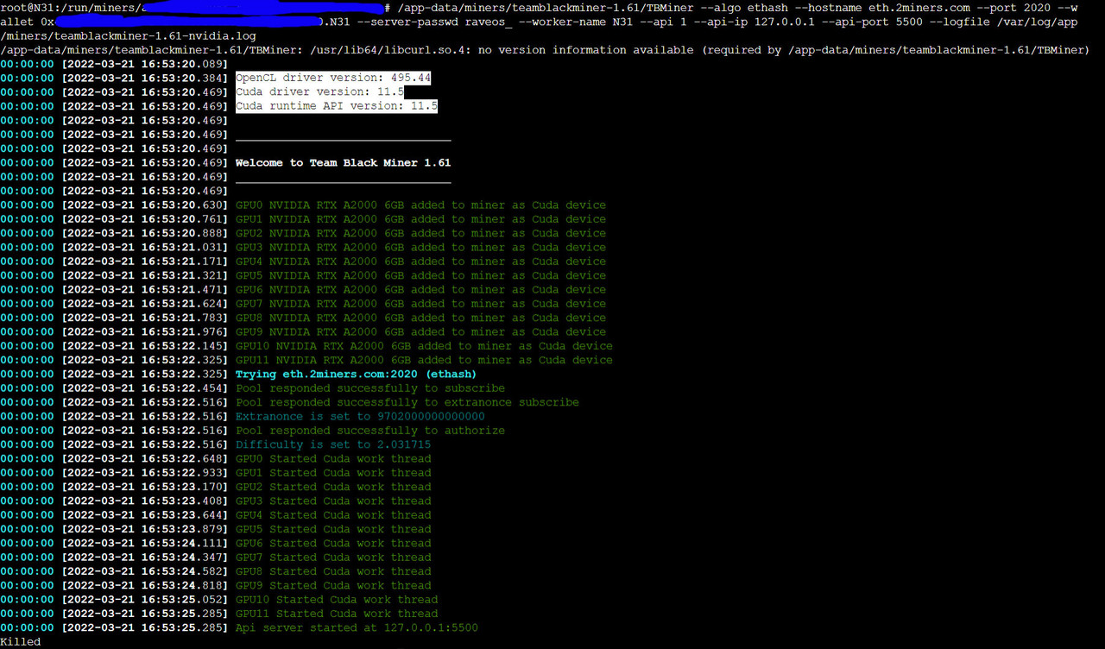Viewport: 1105px width, 649px height.
Task: Click 'Trying eth.2miners.com:2020 (ethash)' line
Action: [356, 374]
